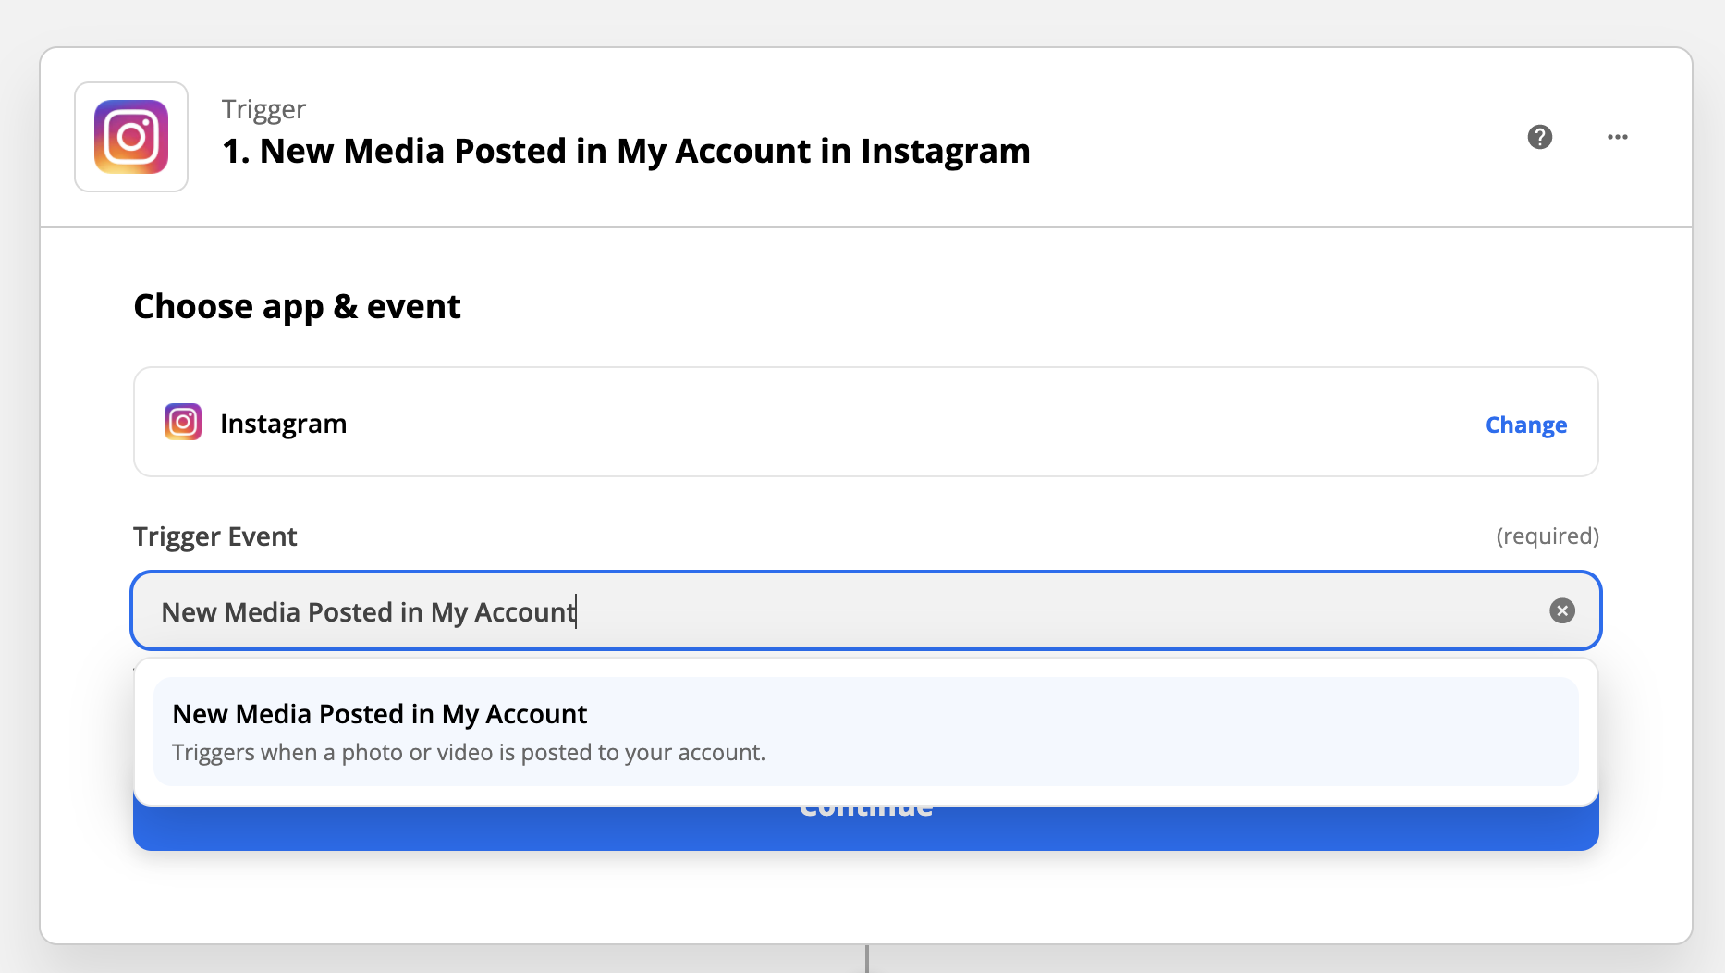Click the Trigger label above step title
This screenshot has width=1725, height=973.
(x=263, y=109)
